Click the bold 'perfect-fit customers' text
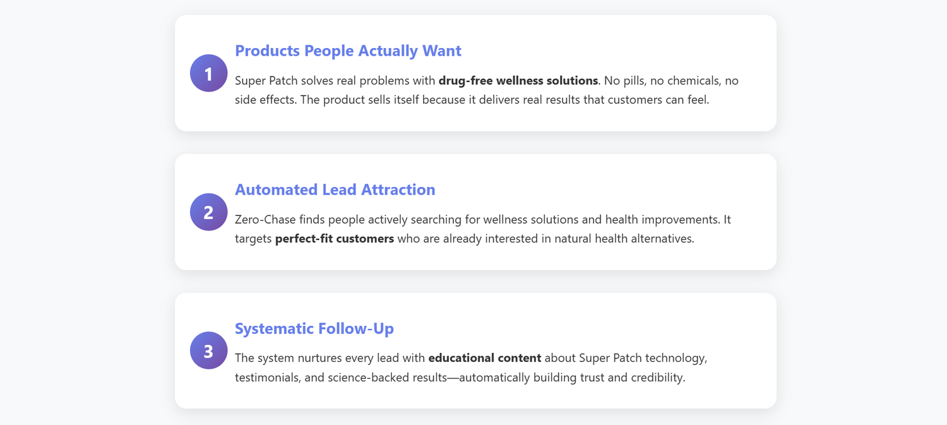Viewport: 947px width, 425px height. [x=334, y=239]
